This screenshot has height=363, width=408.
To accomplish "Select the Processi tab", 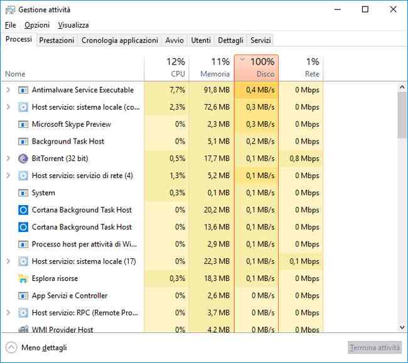I will (x=19, y=39).
